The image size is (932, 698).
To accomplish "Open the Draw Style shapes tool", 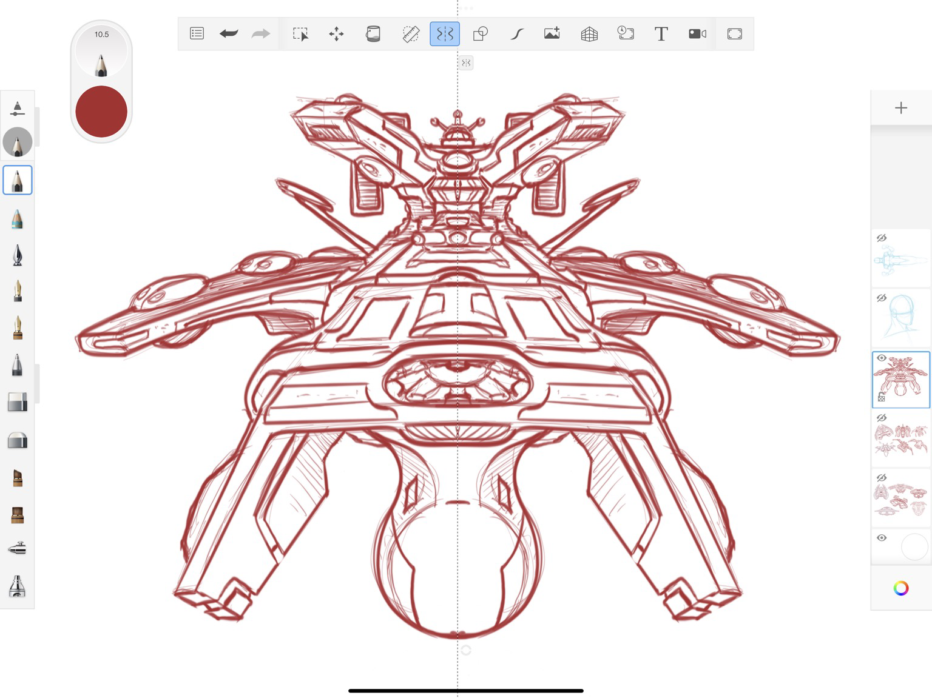I will (480, 34).
